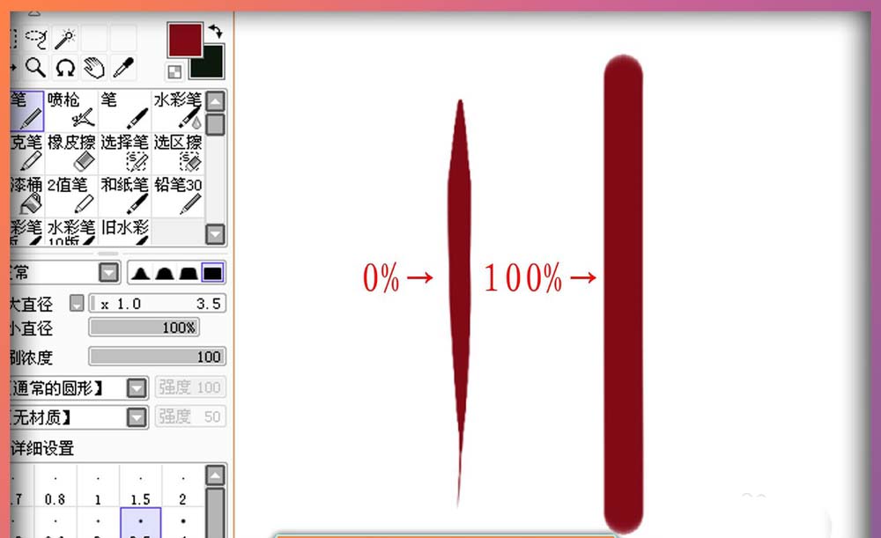Pick the 漆桶 paint bucket tool
The image size is (881, 538).
click(x=28, y=194)
